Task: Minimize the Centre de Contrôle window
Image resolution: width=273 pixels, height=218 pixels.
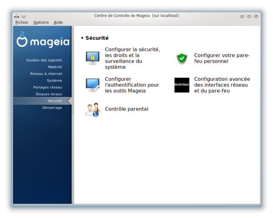Action: [242, 16]
